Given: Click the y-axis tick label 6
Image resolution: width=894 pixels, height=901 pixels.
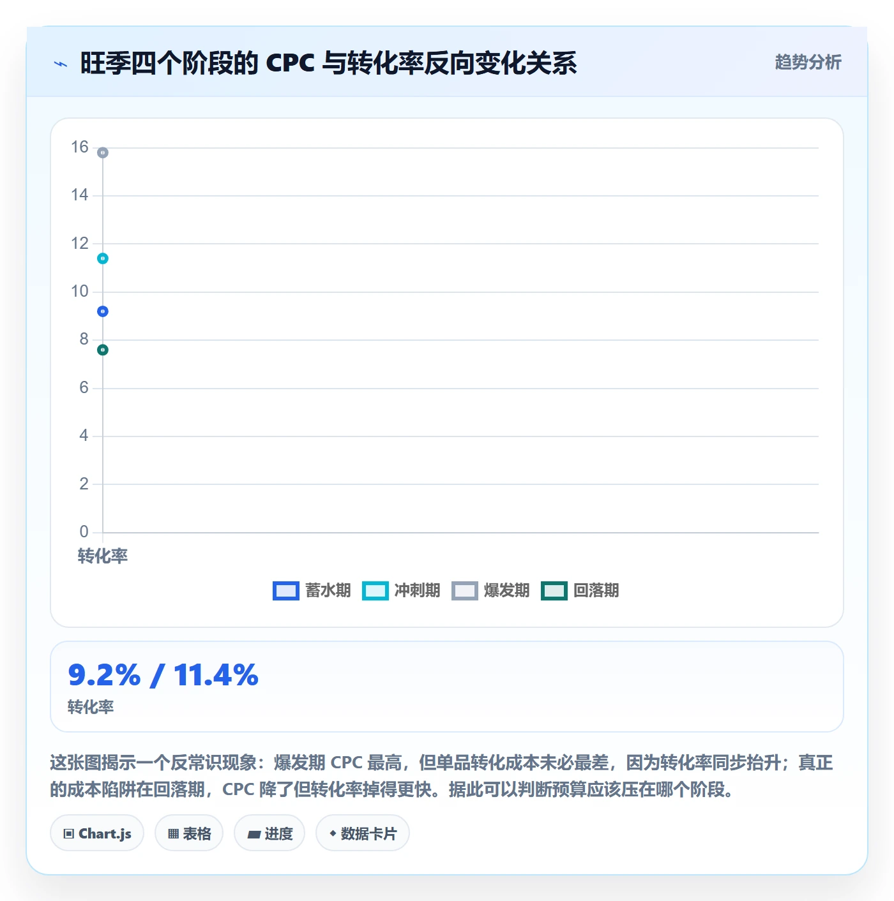Looking at the screenshot, I should (x=84, y=388).
